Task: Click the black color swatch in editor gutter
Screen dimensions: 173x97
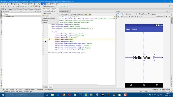Action: point(45,41)
